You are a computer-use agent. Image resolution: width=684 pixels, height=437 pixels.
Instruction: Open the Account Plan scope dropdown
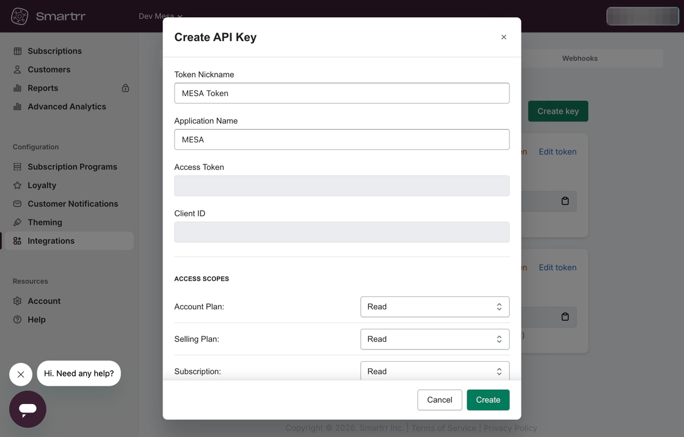434,307
